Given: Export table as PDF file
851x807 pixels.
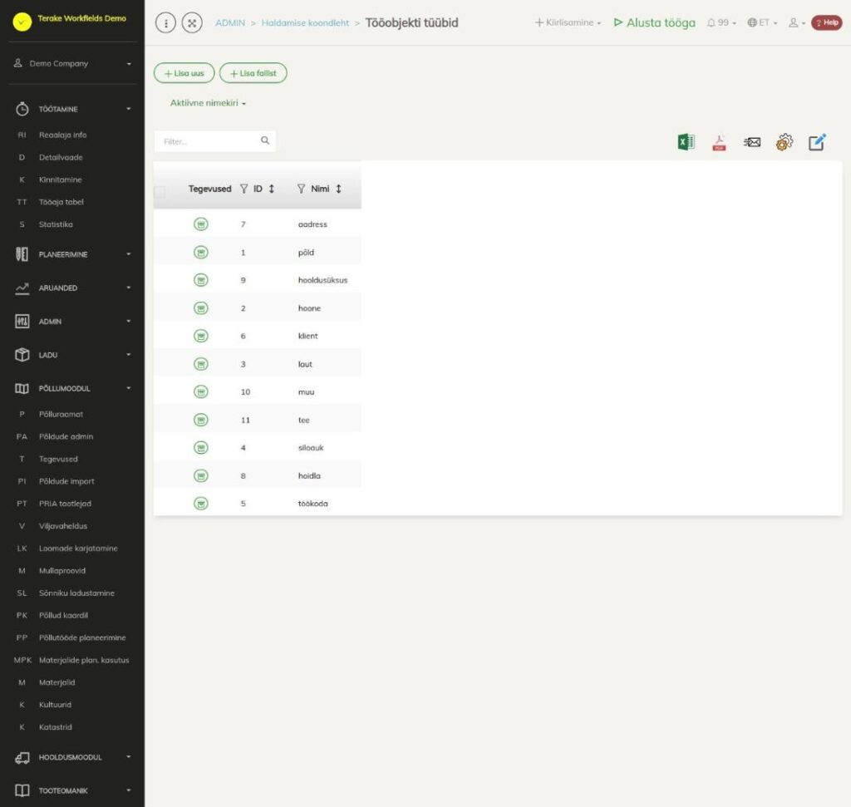Looking at the screenshot, I should tap(719, 142).
